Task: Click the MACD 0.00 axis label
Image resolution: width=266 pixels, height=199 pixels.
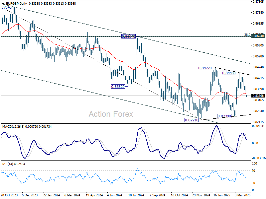Action: tap(255, 143)
